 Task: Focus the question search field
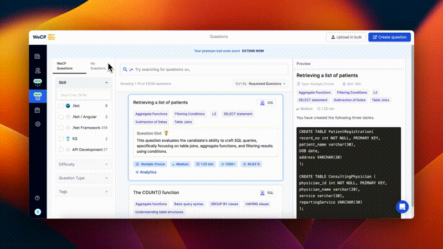204,70
